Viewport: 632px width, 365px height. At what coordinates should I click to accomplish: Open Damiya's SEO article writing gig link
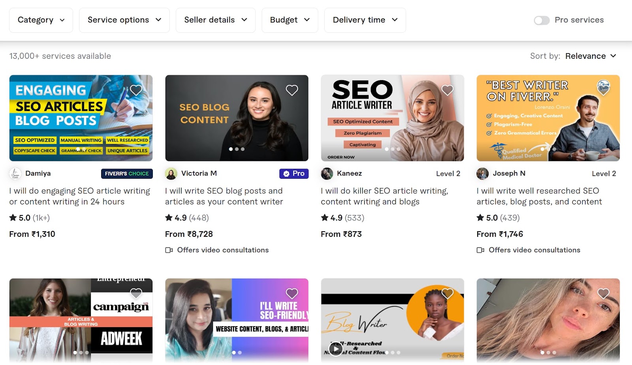[79, 196]
